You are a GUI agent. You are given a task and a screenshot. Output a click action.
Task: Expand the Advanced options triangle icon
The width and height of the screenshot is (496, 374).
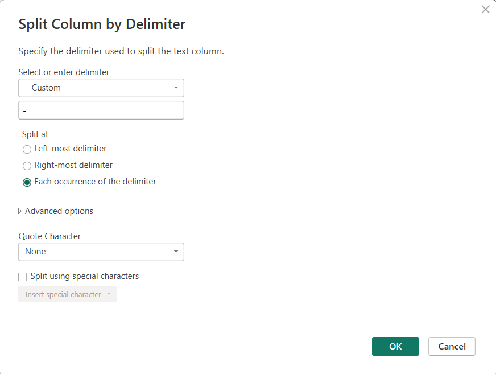pos(20,211)
